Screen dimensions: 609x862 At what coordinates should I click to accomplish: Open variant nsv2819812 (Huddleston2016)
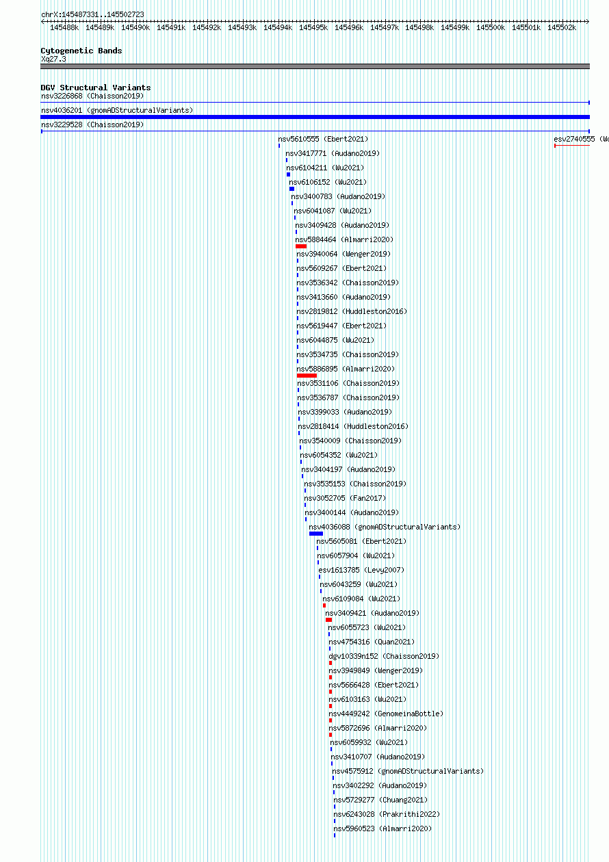pos(352,311)
